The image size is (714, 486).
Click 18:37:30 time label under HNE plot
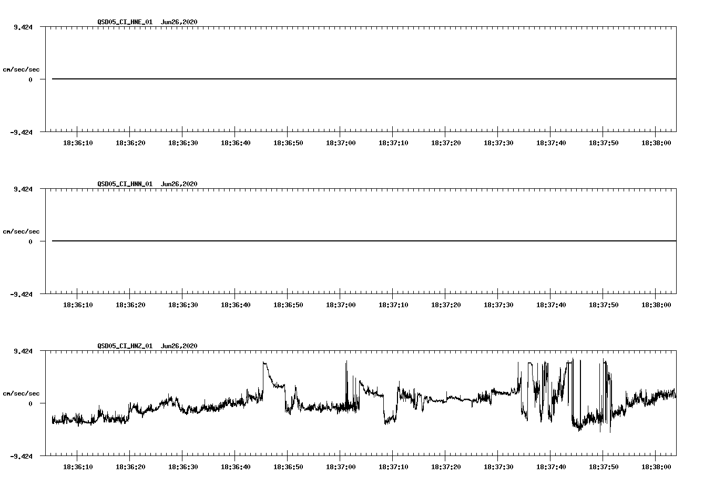(x=498, y=143)
